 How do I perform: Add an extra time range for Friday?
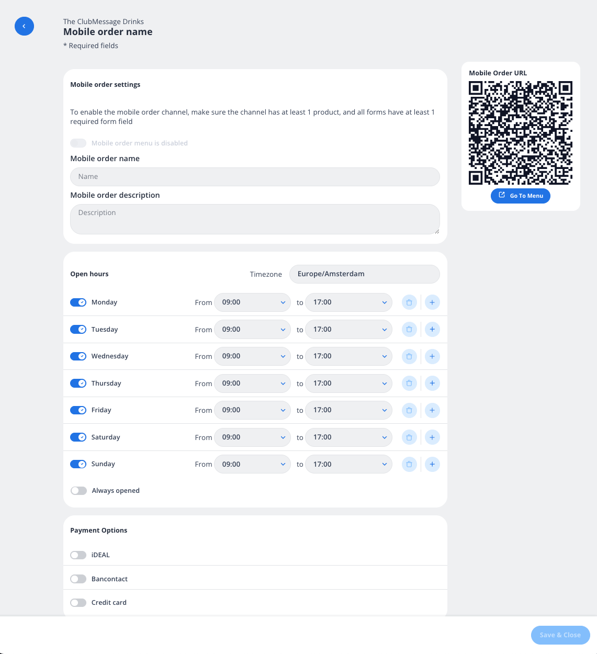[x=432, y=410]
